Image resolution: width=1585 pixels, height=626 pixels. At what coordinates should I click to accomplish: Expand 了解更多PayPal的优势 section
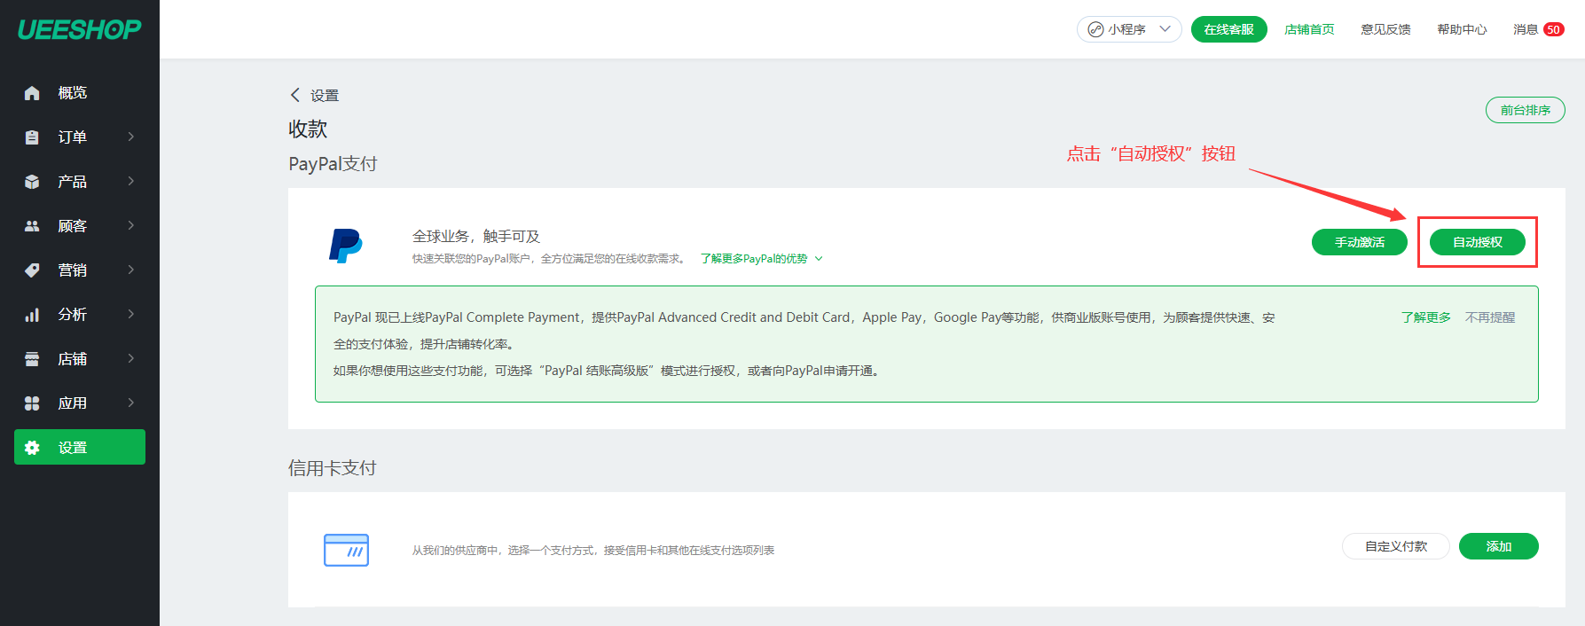pos(761,259)
